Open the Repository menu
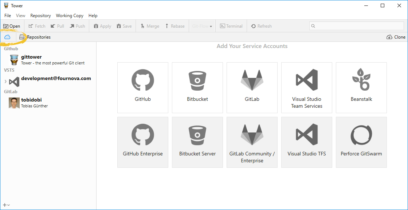The width and height of the screenshot is (408, 210). click(40, 15)
